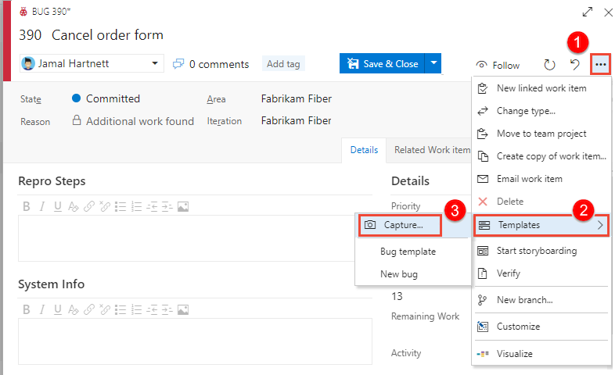Click italic icon in System Info toolbar
Screen dimensions: 615x375
pyautogui.click(x=42, y=309)
